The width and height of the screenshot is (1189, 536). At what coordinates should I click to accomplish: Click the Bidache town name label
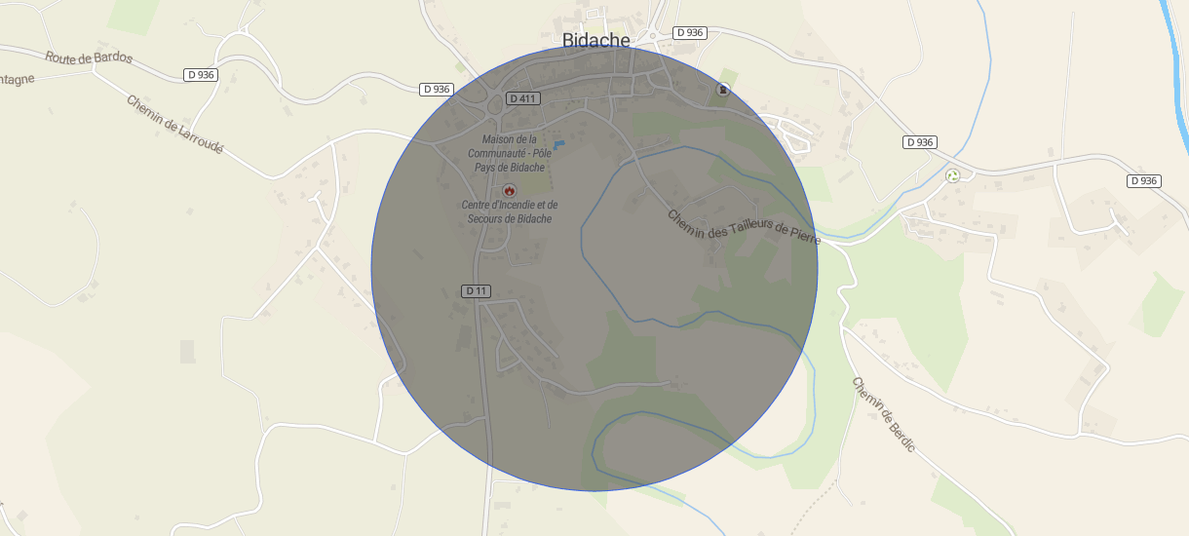click(x=596, y=40)
